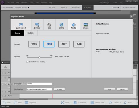This screenshot has width=139, height=108.
Task: Click the File Name input field
Action: pos(39,84)
